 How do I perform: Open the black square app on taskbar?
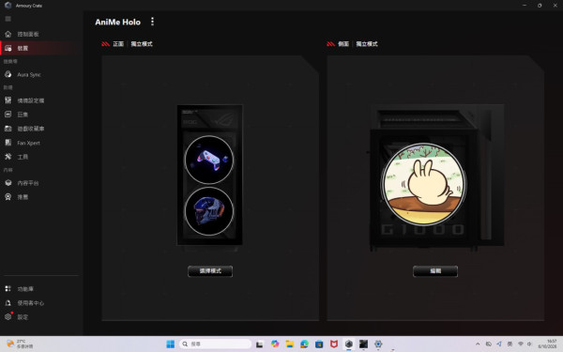pos(363,344)
